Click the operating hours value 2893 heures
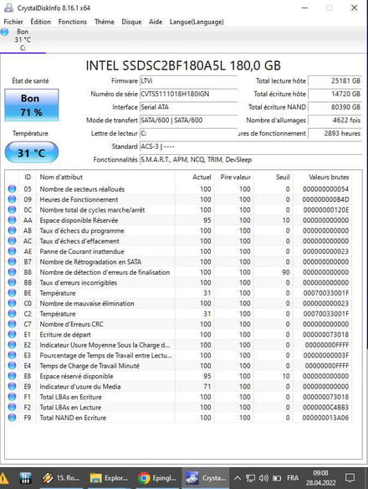 pos(335,133)
